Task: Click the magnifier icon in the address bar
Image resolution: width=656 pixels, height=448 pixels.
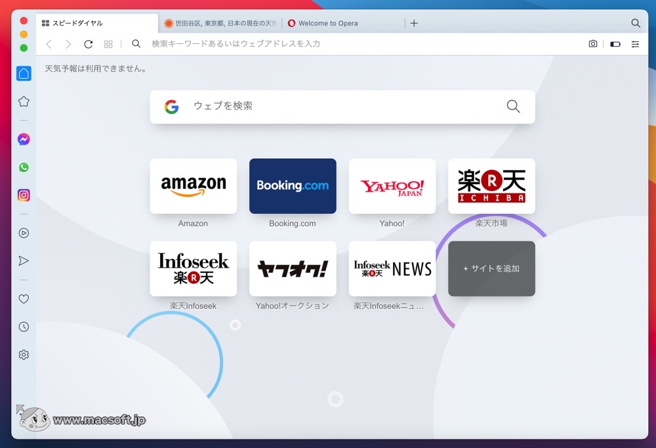Action: 136,43
